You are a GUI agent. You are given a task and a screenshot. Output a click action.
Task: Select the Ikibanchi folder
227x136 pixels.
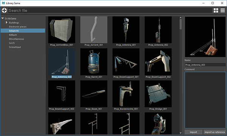click(x=23, y=31)
